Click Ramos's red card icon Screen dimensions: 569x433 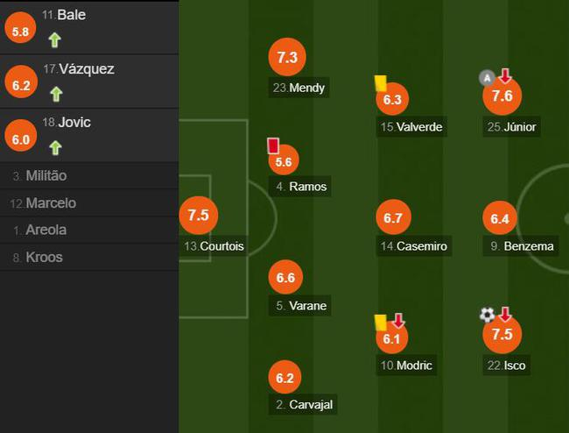(272, 146)
